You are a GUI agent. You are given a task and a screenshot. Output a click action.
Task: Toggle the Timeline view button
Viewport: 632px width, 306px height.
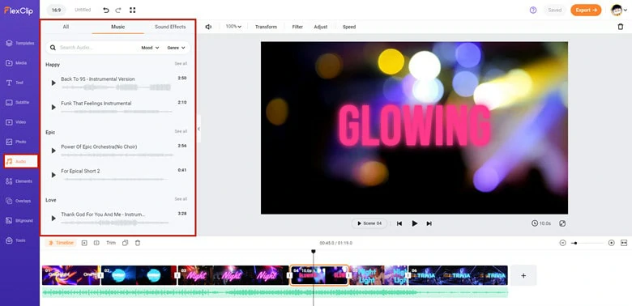coord(61,243)
